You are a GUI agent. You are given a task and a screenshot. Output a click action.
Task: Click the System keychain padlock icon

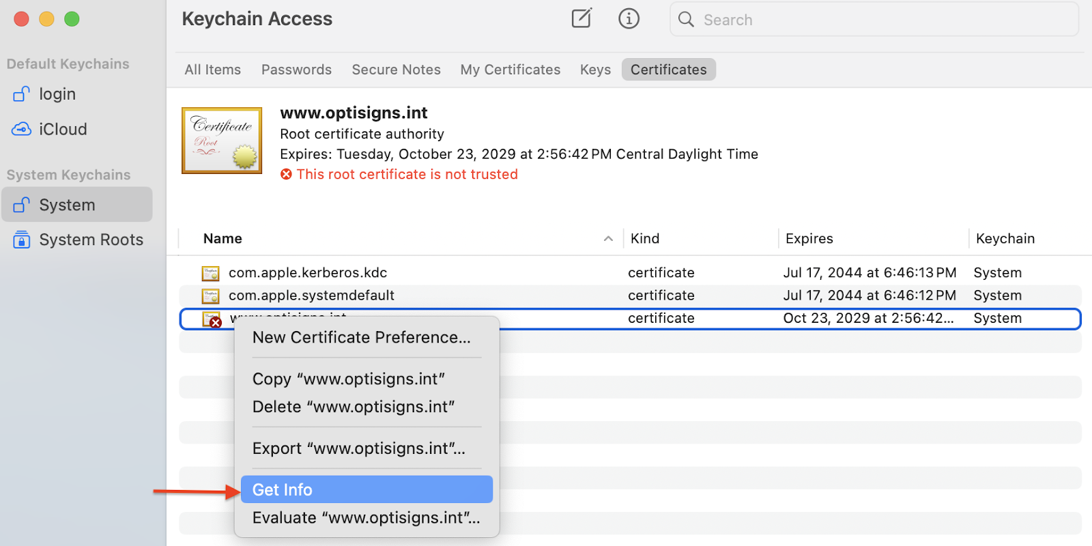click(x=22, y=205)
